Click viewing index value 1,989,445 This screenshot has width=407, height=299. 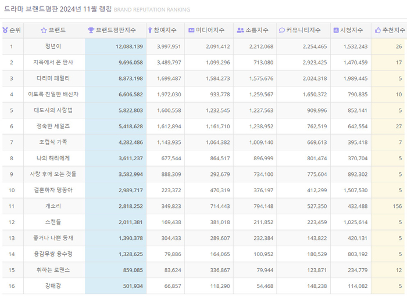[356, 78]
